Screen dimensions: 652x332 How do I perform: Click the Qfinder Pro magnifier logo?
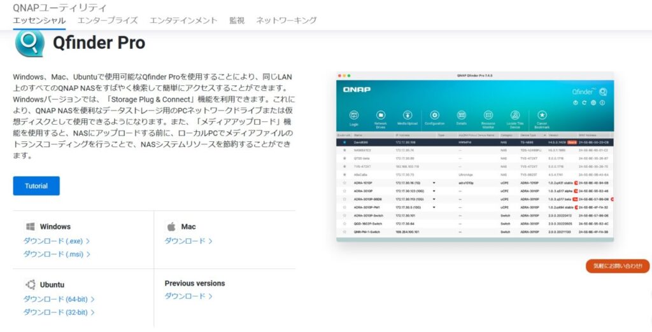(30, 43)
